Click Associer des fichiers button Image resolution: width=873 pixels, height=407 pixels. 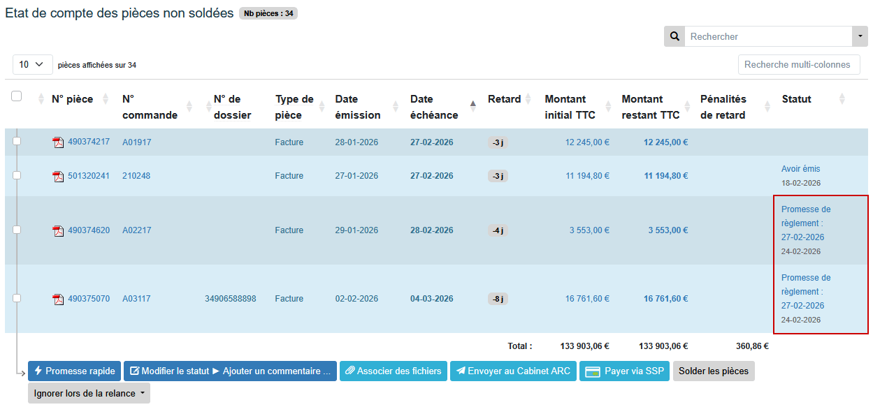(393, 371)
